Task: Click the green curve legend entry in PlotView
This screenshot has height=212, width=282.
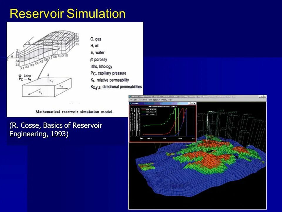Action: tap(149, 112)
